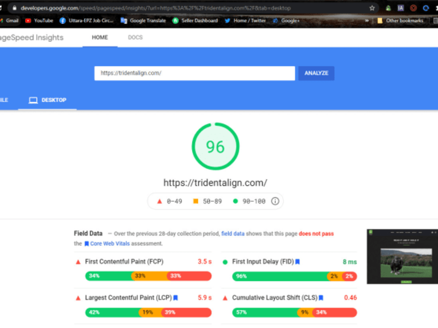
Task: Open the Google Translate bookmark
Action: pyautogui.click(x=143, y=21)
